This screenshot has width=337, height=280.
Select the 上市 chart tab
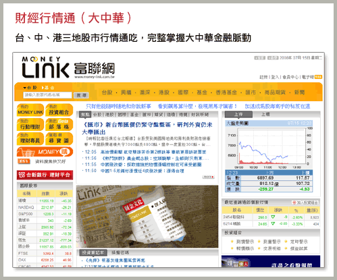[238, 114]
